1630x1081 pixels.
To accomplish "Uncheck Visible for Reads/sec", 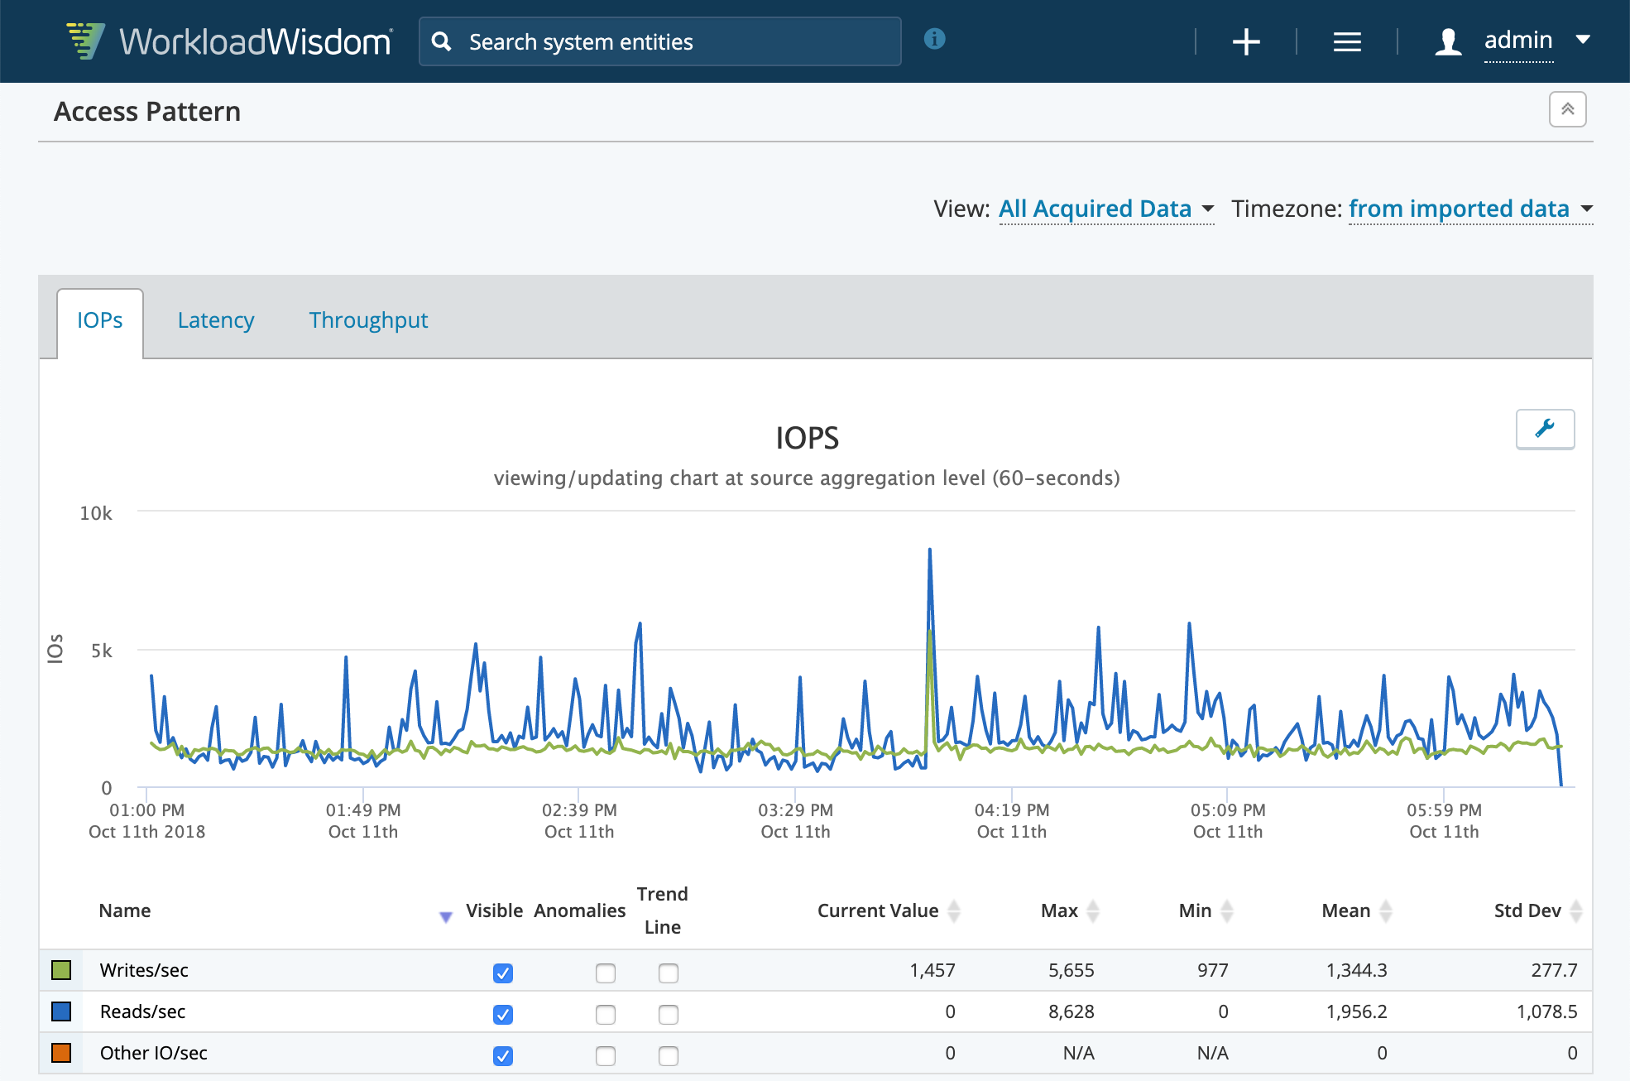I will [x=503, y=1014].
